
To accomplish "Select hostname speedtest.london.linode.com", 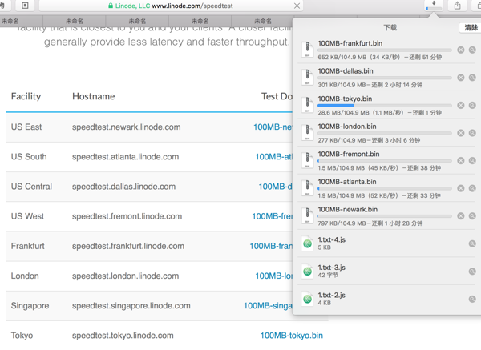I will [126, 276].
